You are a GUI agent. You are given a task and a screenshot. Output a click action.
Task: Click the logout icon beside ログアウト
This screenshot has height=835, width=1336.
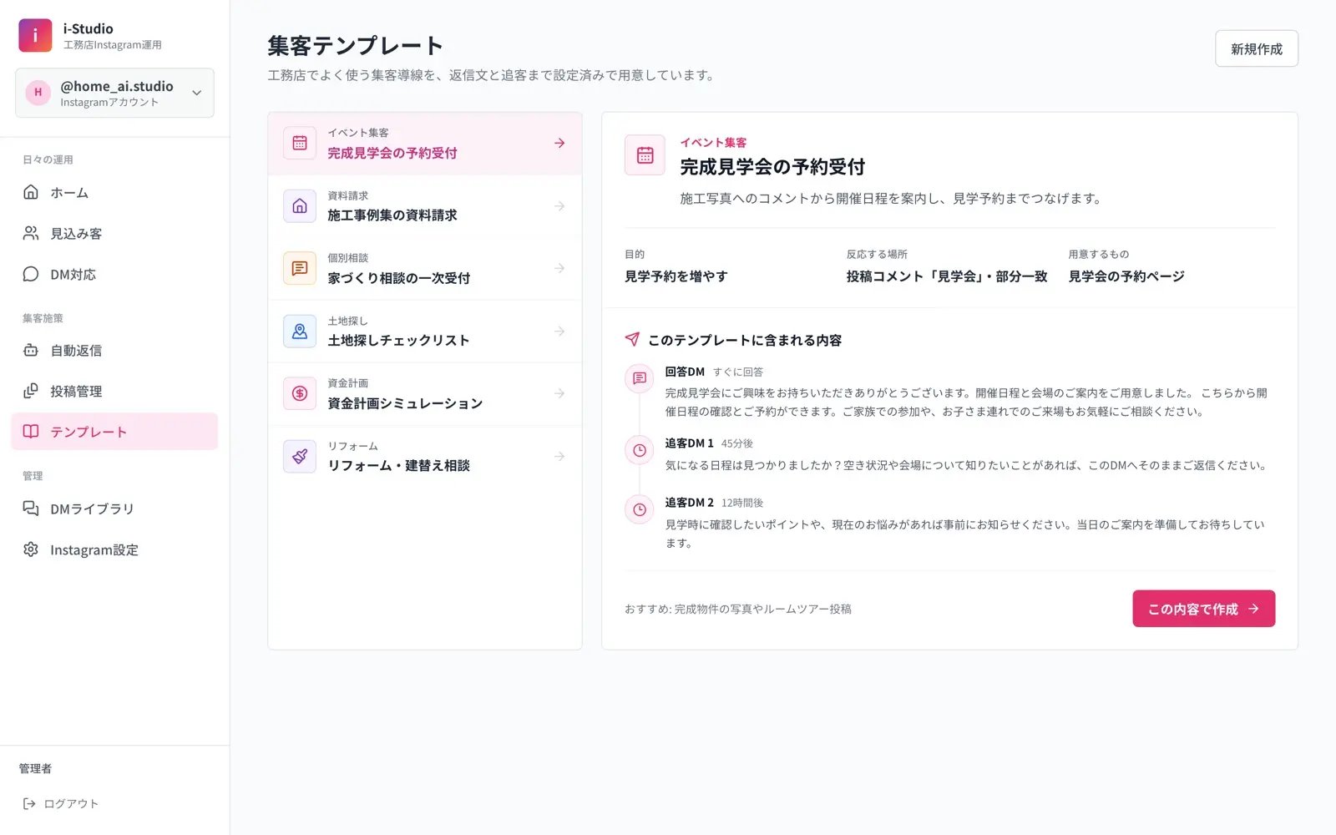29,803
